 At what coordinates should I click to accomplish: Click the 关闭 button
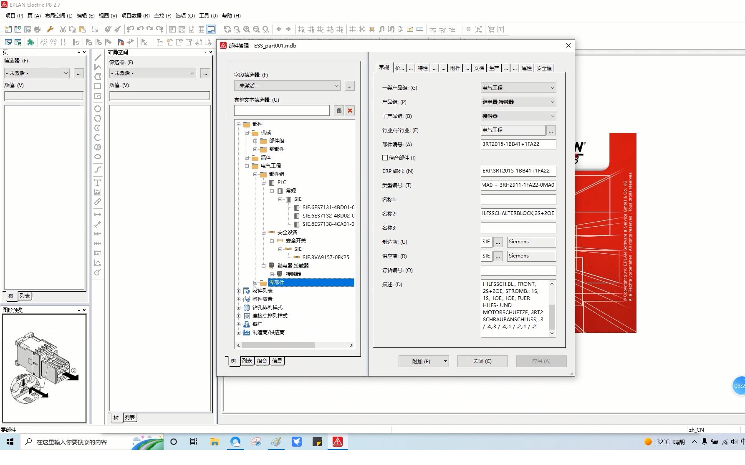[x=482, y=361]
